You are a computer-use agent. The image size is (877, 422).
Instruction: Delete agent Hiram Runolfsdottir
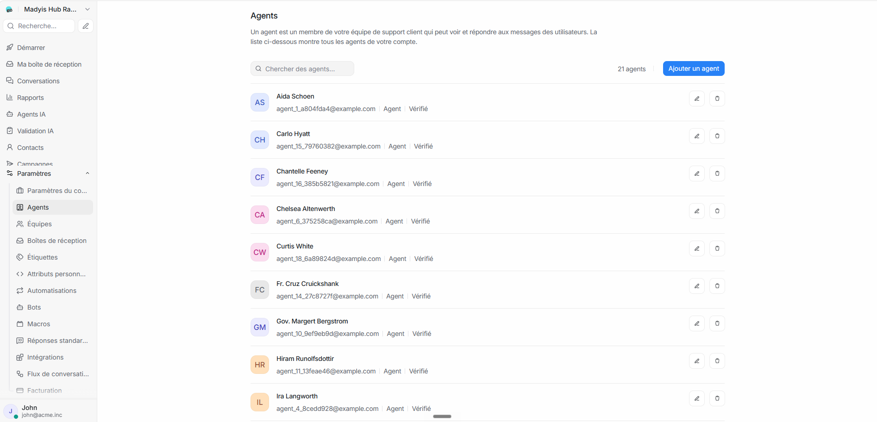coord(717,361)
